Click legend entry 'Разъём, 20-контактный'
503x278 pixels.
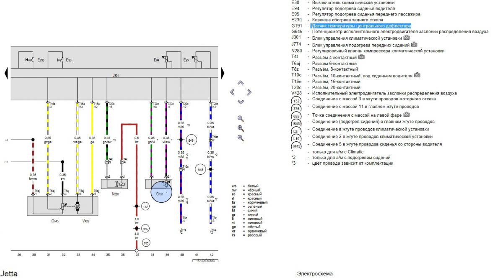tap(336, 87)
